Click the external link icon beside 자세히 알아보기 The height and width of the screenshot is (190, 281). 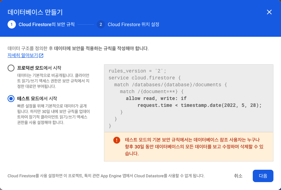(41, 55)
